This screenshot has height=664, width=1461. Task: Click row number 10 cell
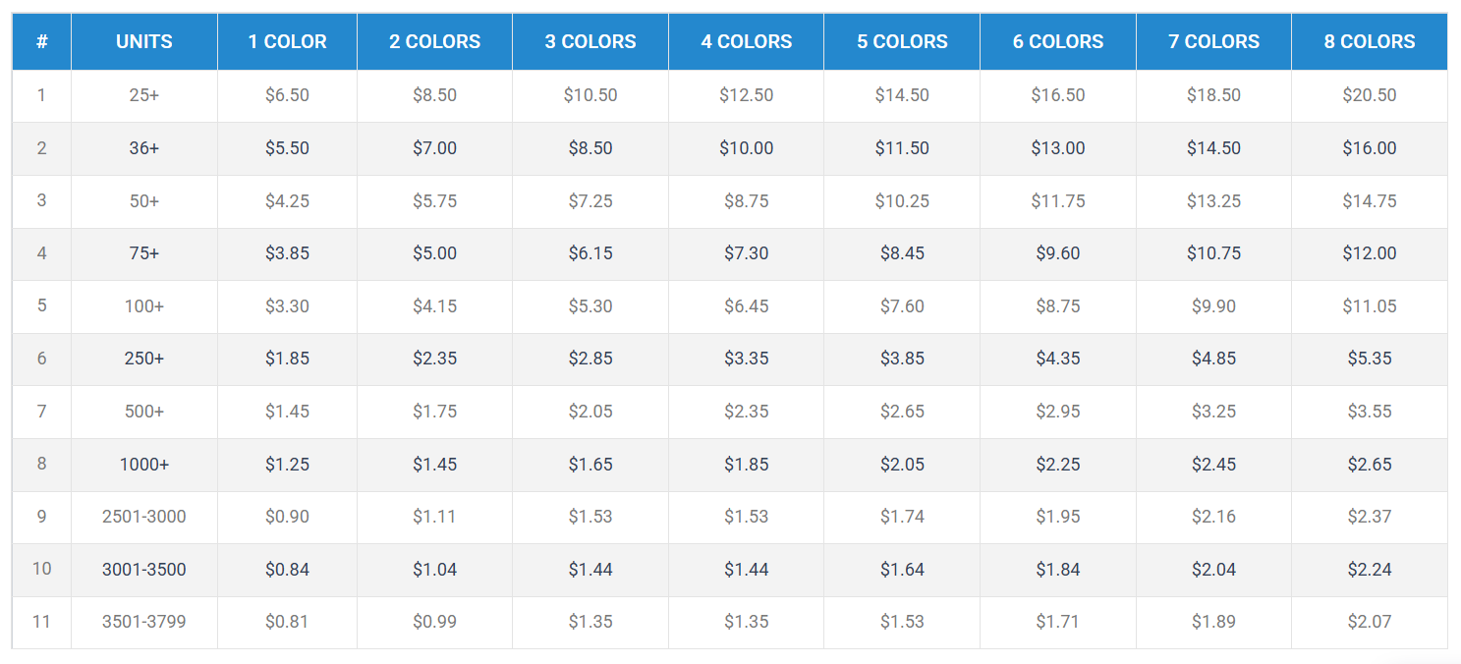(x=41, y=570)
